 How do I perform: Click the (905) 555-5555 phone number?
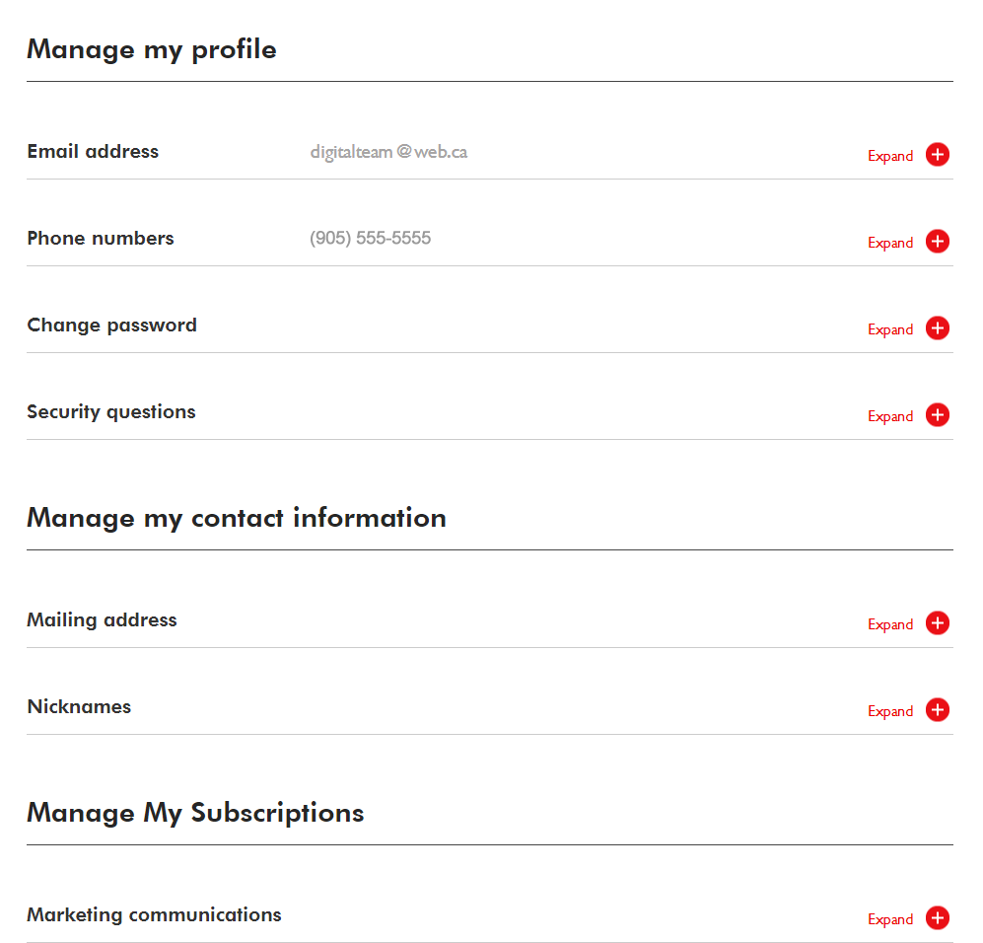pos(370,239)
